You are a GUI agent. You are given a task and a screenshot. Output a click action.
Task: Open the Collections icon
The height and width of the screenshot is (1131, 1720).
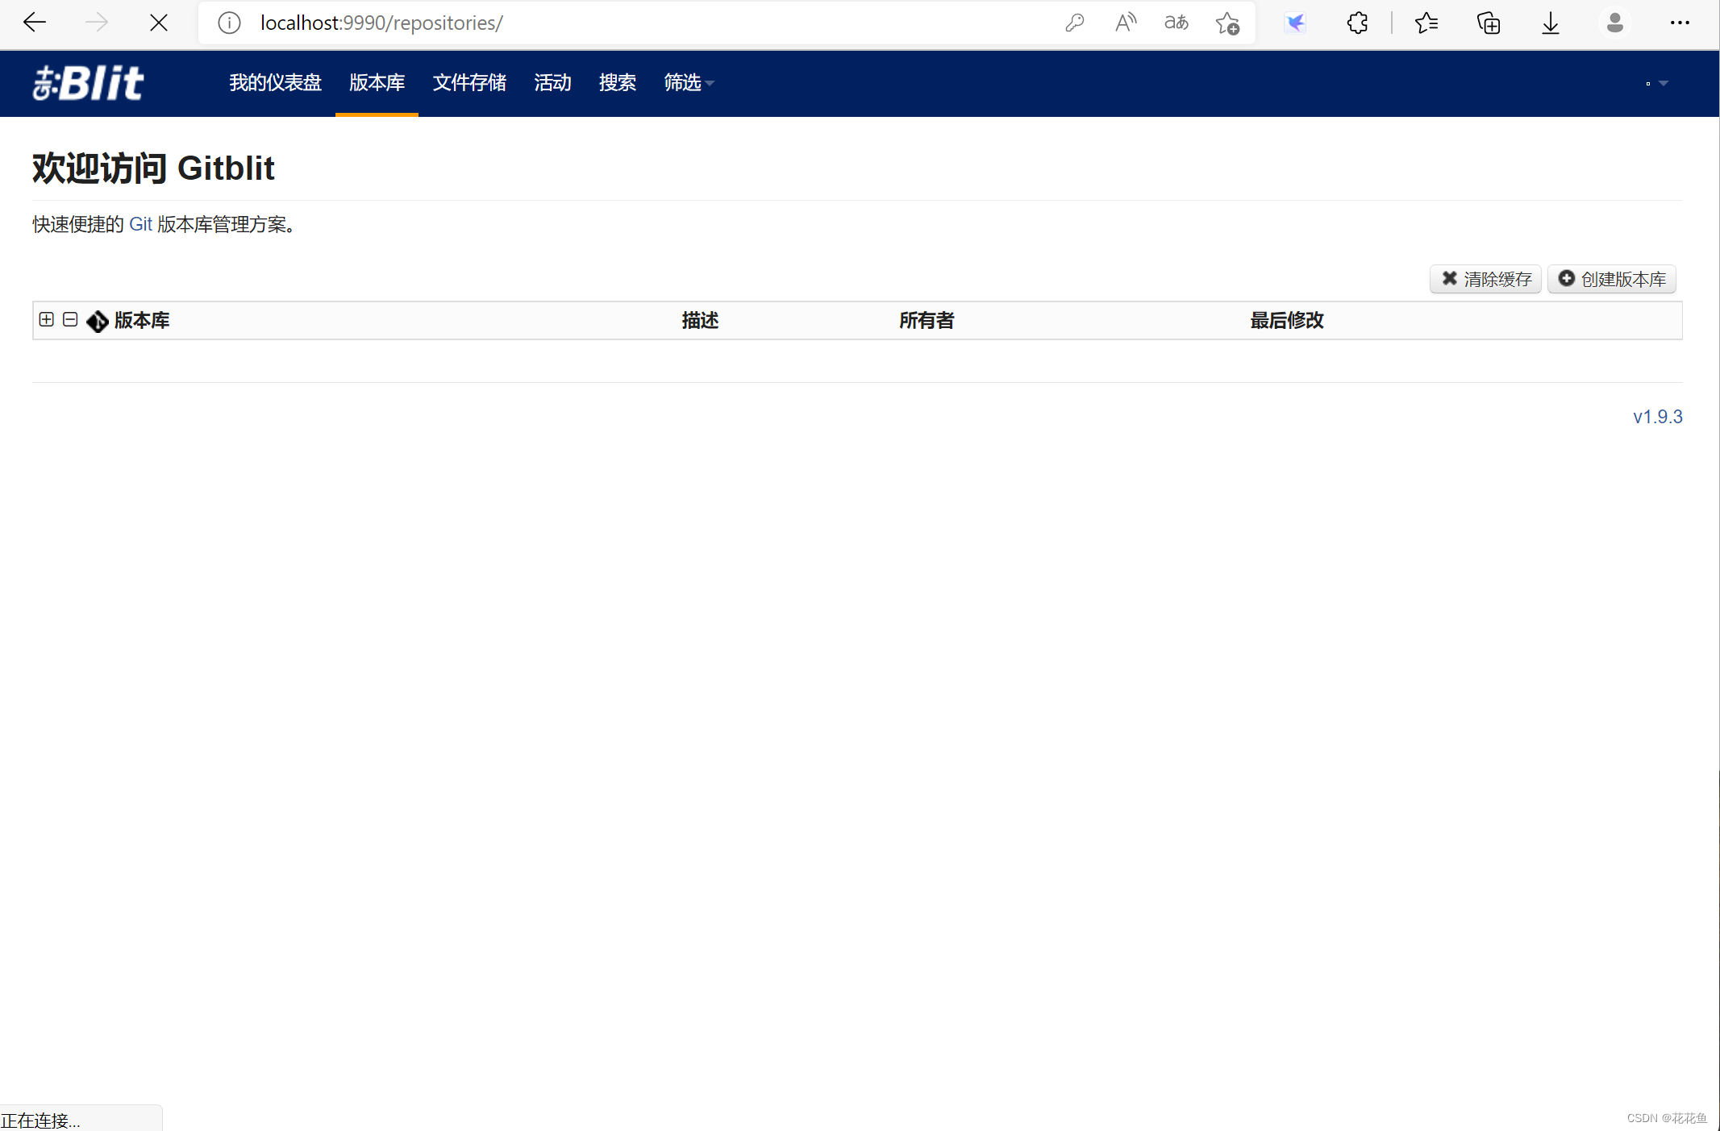pyautogui.click(x=1488, y=23)
